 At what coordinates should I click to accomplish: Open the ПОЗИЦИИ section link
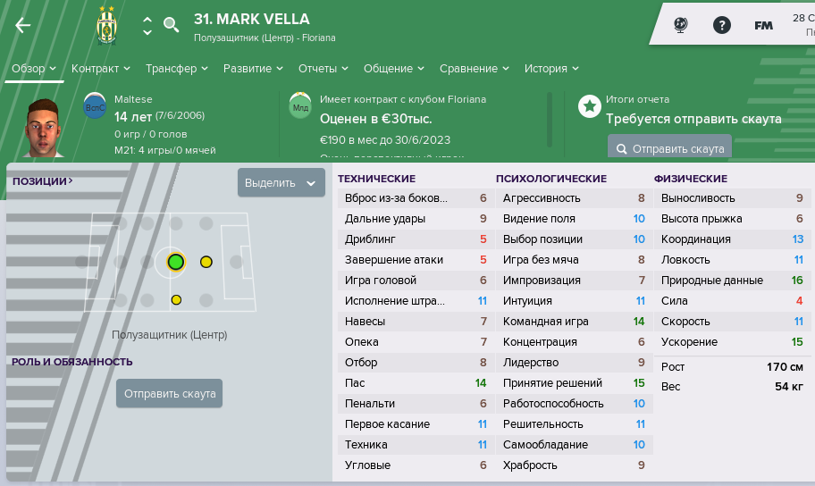click(x=43, y=180)
